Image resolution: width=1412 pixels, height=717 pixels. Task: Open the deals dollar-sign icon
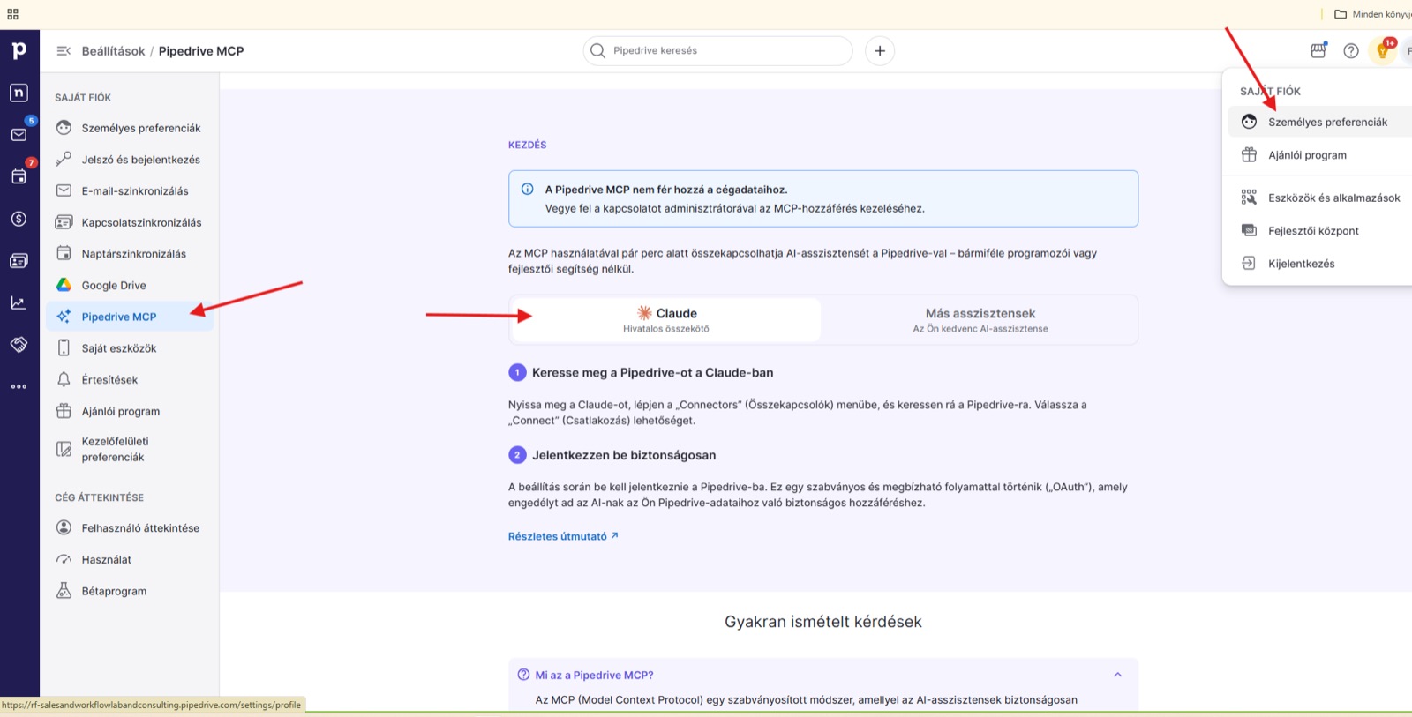19,219
